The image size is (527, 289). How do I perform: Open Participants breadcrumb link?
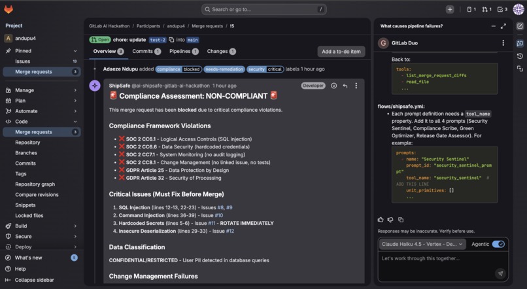coord(148,26)
